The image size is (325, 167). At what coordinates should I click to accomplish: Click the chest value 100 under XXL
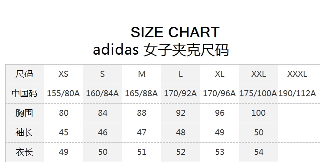coord(258,113)
